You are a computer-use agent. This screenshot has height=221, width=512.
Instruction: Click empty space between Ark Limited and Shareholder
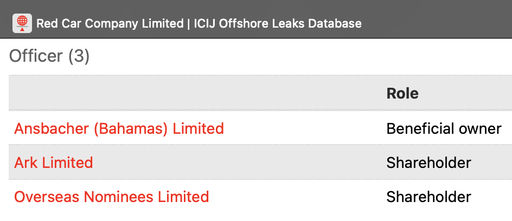click(239, 162)
